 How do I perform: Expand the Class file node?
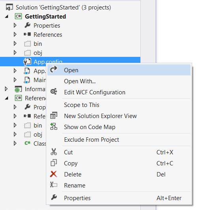tap(15, 143)
